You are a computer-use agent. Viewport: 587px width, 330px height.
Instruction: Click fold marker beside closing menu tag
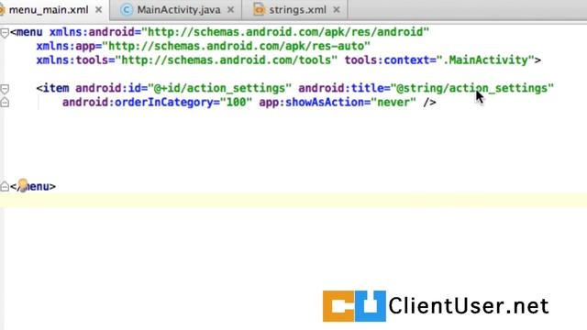click(5, 186)
